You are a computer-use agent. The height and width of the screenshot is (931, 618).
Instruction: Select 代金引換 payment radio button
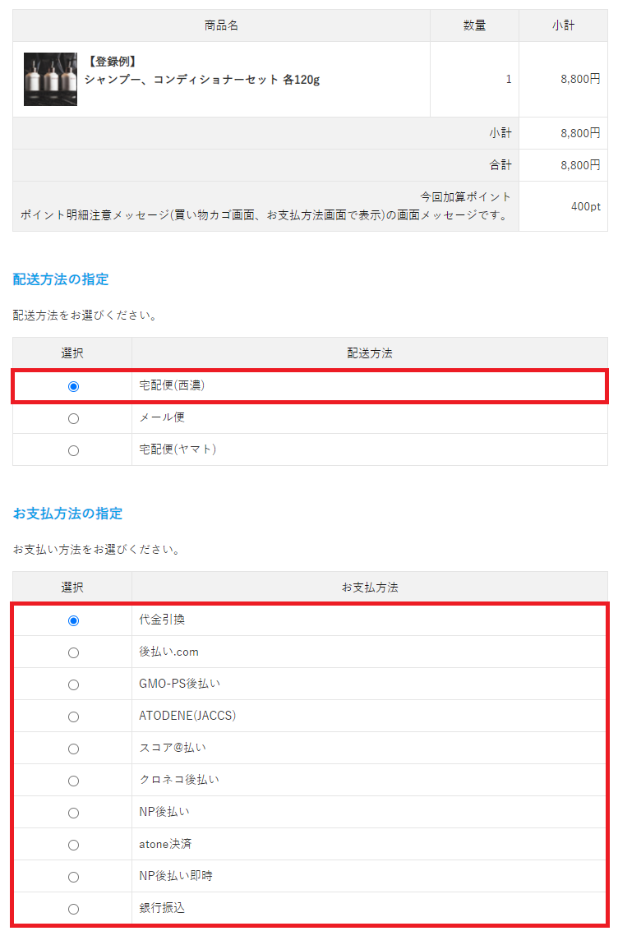(73, 620)
